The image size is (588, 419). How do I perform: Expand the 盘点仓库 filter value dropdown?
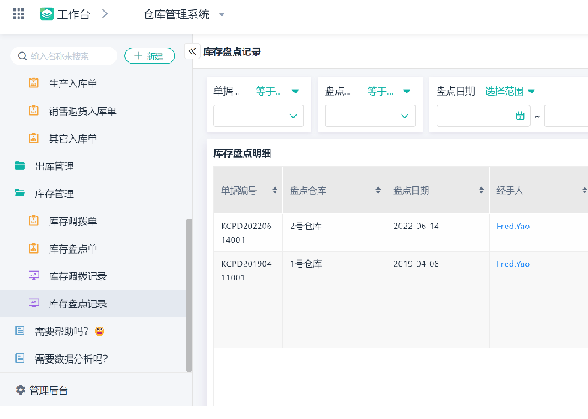click(404, 116)
